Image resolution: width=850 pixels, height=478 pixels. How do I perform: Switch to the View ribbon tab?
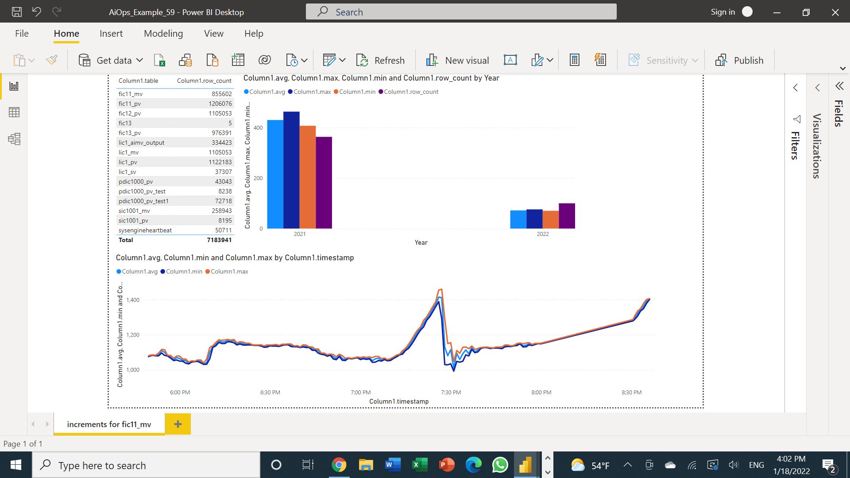214,34
